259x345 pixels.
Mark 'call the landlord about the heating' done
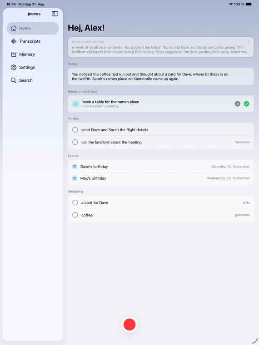(x=75, y=142)
